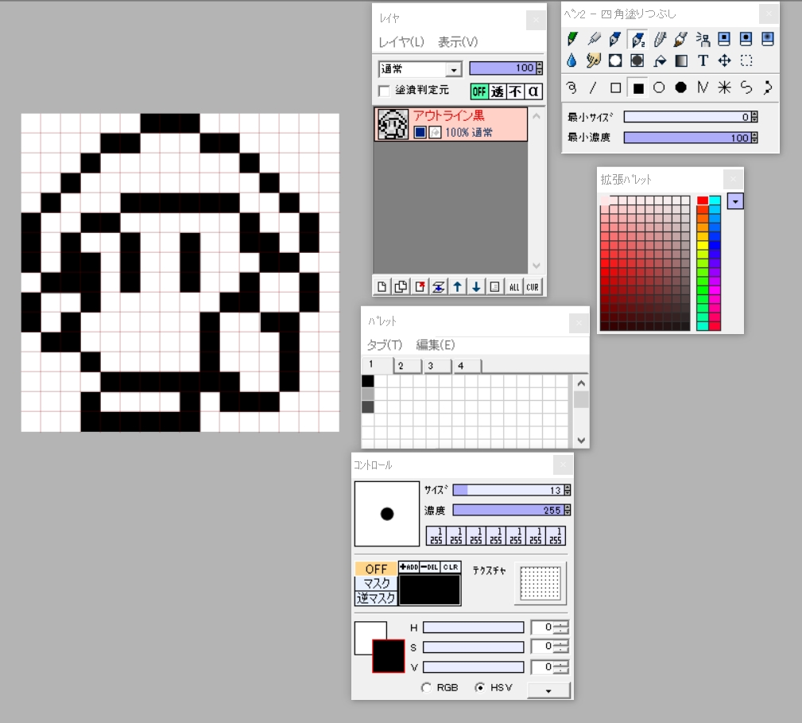Screen dimensions: 802x723
Task: Select the text T tool
Action: 703,61
